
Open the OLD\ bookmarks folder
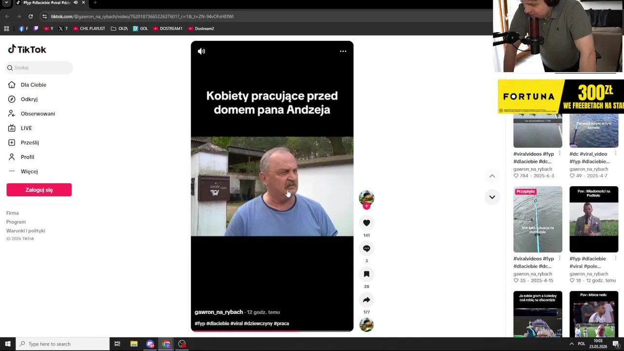pyautogui.click(x=119, y=29)
